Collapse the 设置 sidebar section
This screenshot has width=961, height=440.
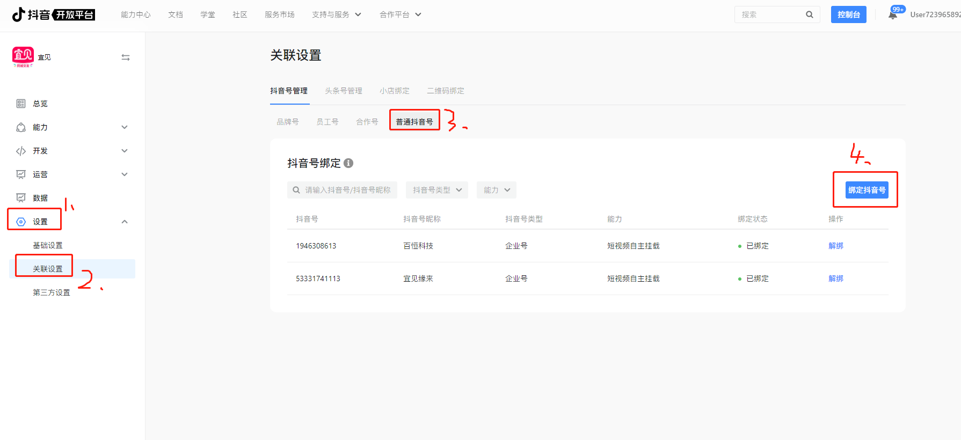tap(125, 222)
